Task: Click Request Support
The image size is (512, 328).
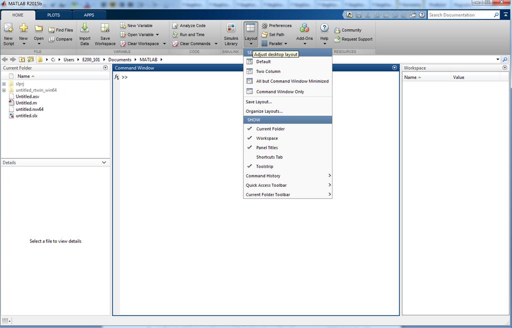Action: point(353,39)
